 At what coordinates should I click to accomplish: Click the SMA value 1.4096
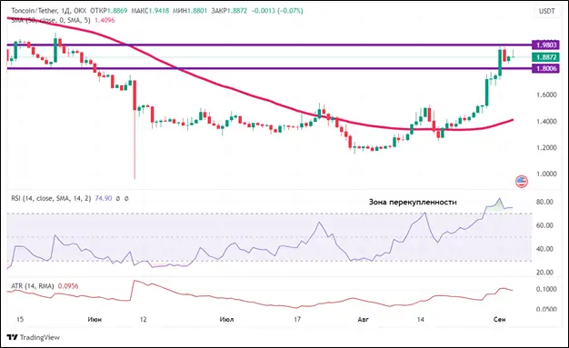pyautogui.click(x=105, y=20)
